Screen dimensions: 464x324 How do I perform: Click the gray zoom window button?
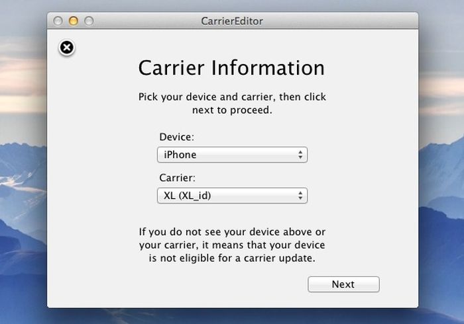click(89, 21)
